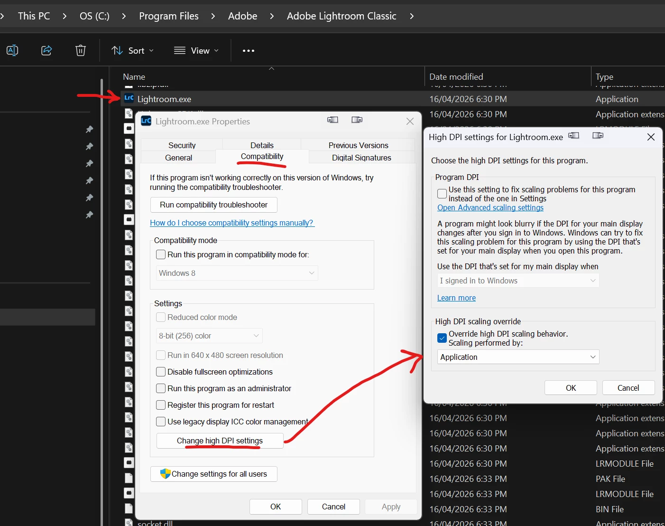Screen dimensions: 665x526
Task: Select the Compatibility tab
Action: pyautogui.click(x=262, y=157)
